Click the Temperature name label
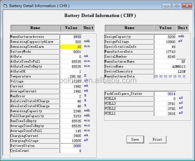The height and width of the screenshot is (161, 195). (x=35, y=76)
